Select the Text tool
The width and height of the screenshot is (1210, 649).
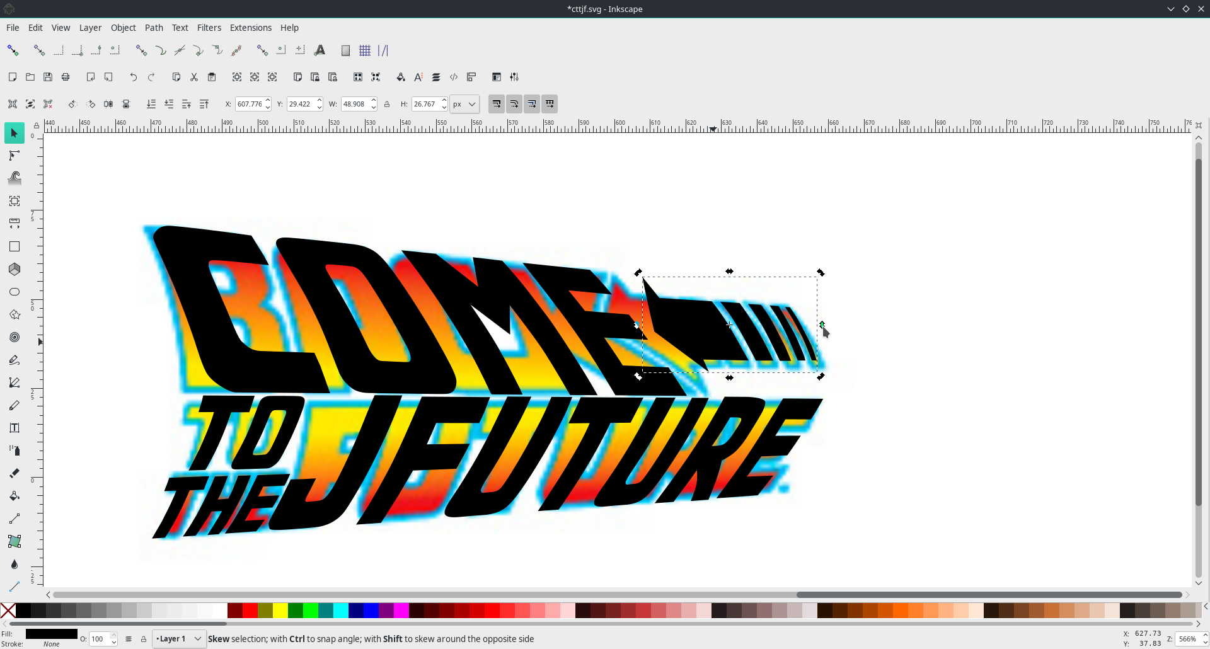point(14,428)
